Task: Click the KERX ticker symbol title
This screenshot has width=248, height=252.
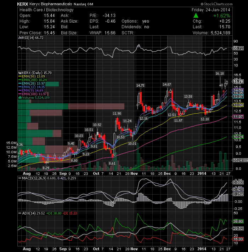Action: point(23,4)
